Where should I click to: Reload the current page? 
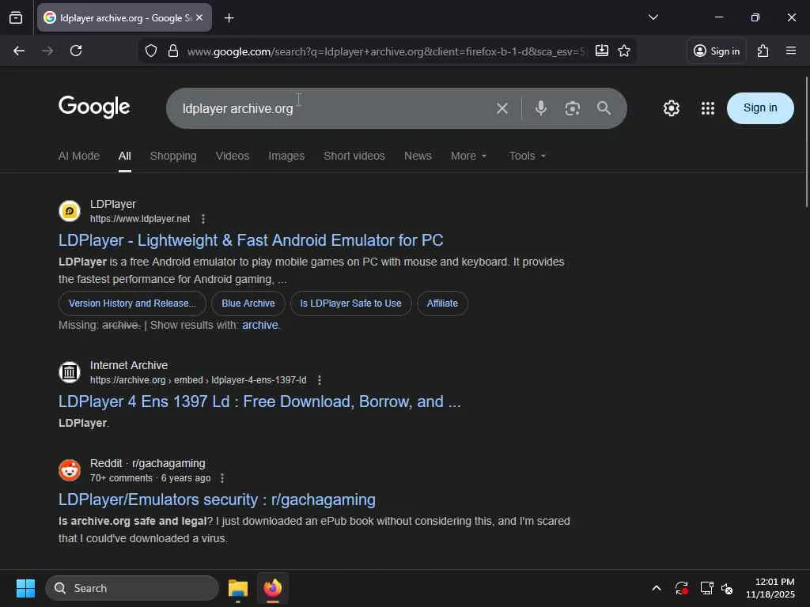(x=76, y=51)
